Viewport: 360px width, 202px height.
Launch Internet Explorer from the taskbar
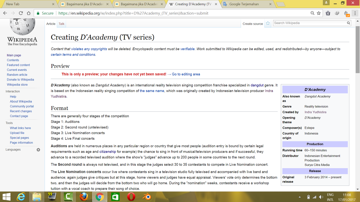pos(21,197)
